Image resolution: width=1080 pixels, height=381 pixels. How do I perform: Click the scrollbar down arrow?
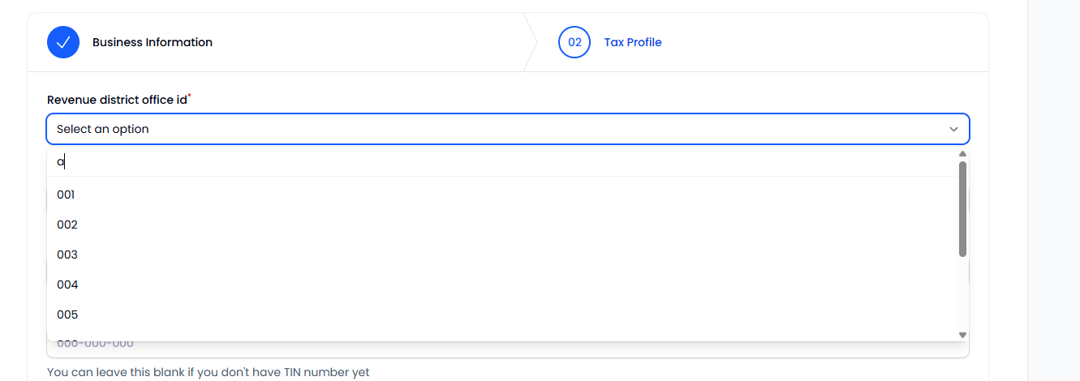(962, 335)
